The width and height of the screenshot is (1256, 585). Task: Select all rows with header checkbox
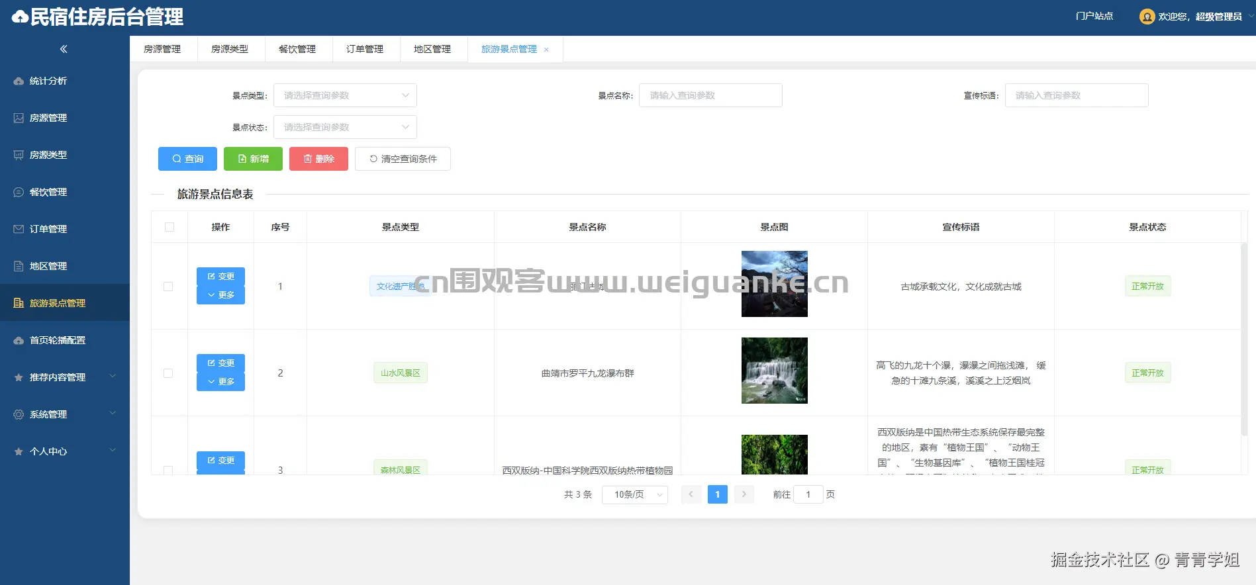pyautogui.click(x=169, y=227)
